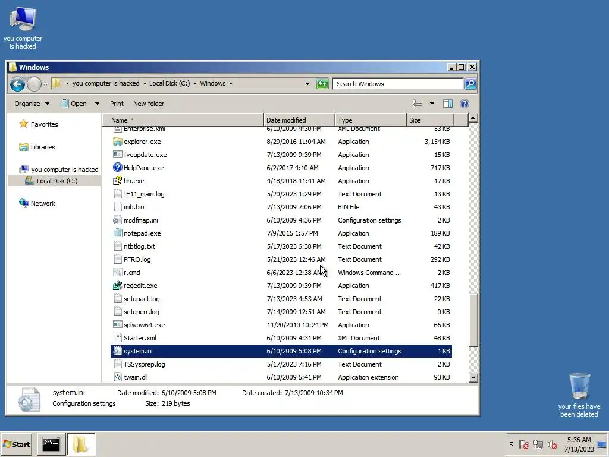Click the Open toolbar button

coord(74,104)
